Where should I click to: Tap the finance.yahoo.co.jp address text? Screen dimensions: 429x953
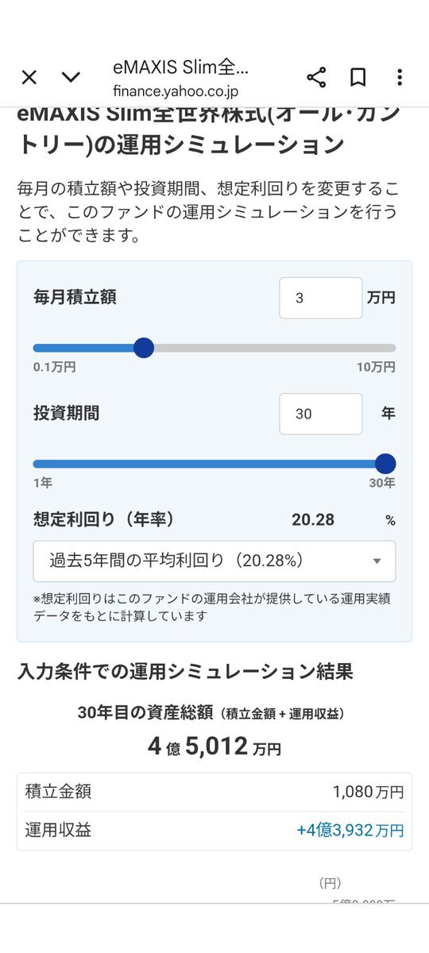pos(176,91)
